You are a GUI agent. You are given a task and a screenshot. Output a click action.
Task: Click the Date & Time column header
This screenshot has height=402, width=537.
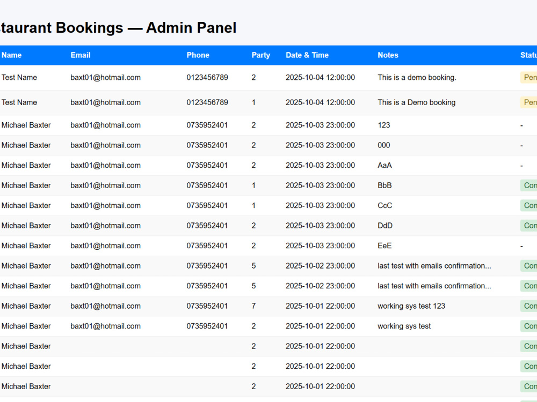pyautogui.click(x=307, y=55)
